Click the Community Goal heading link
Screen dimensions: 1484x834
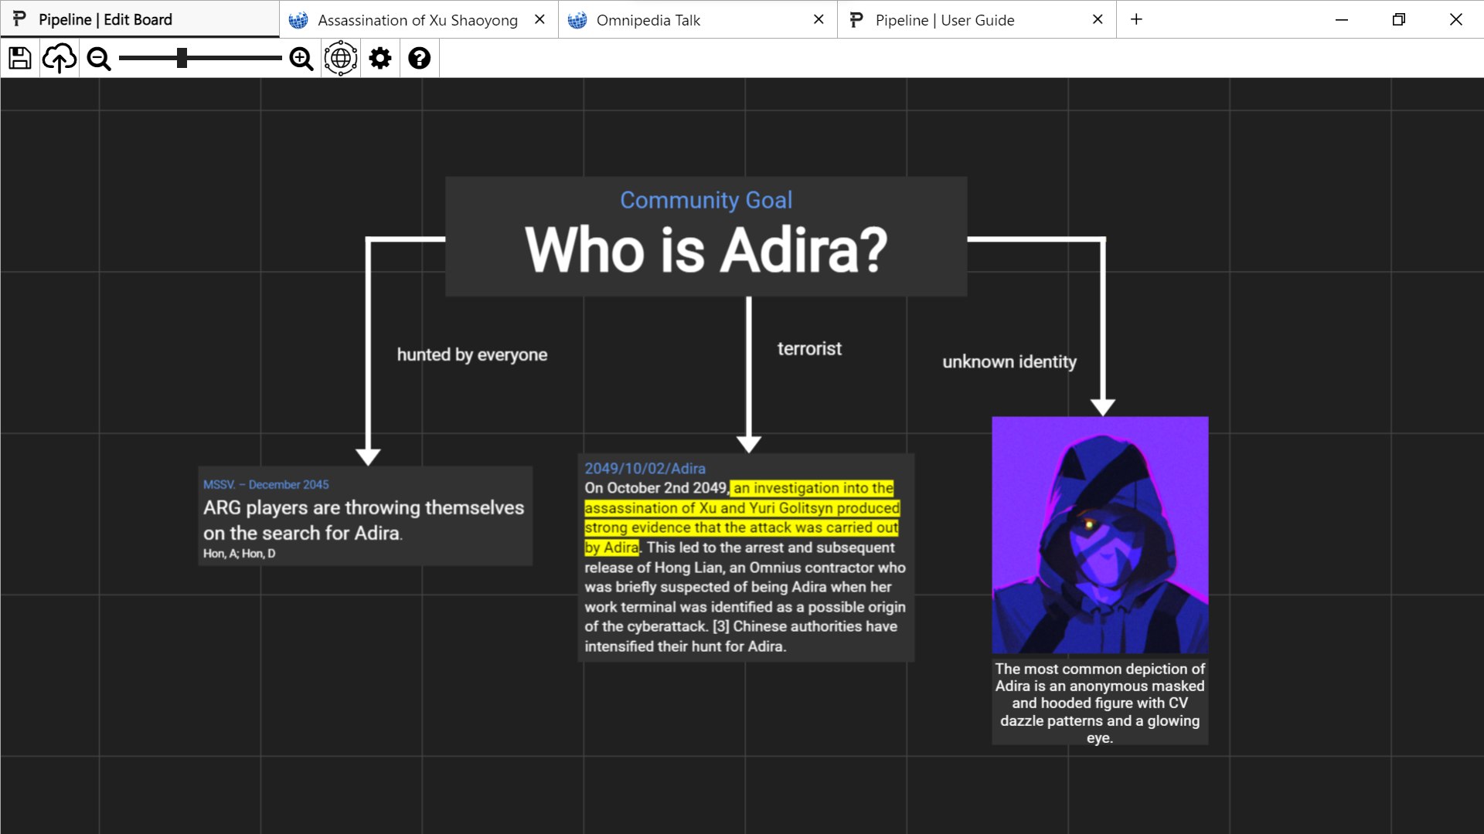[706, 200]
